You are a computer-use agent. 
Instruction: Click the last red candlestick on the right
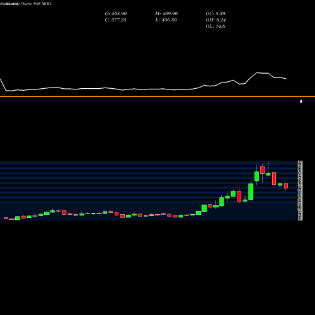(286, 186)
